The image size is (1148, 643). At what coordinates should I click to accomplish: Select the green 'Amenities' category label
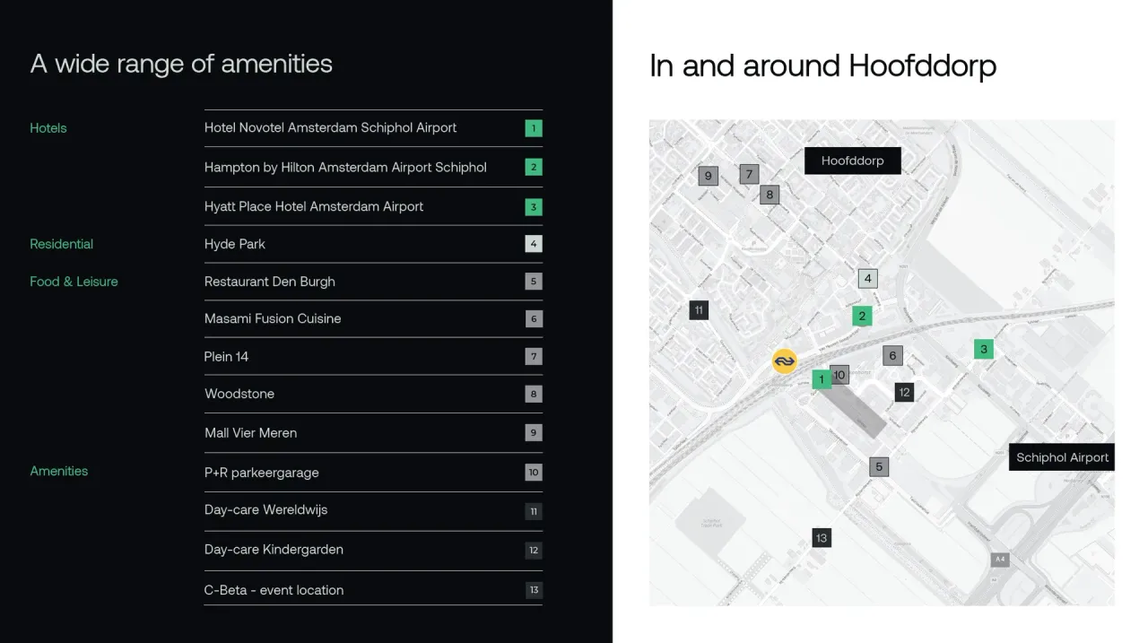point(59,471)
